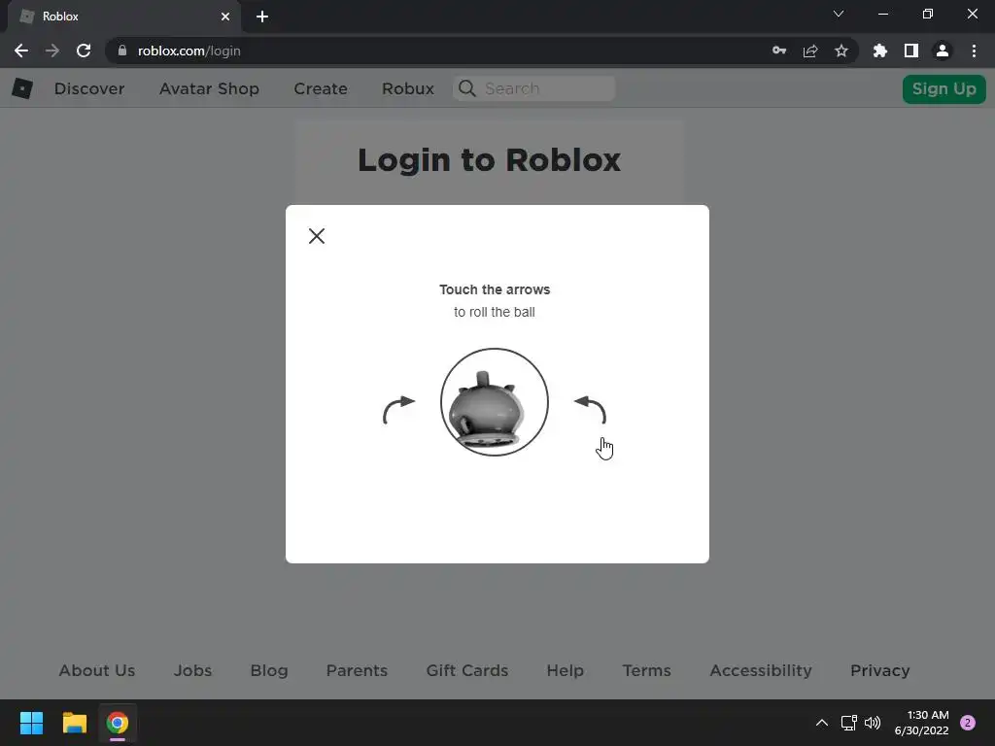Image resolution: width=995 pixels, height=746 pixels.
Task: View site information via the lock icon
Action: point(122,51)
